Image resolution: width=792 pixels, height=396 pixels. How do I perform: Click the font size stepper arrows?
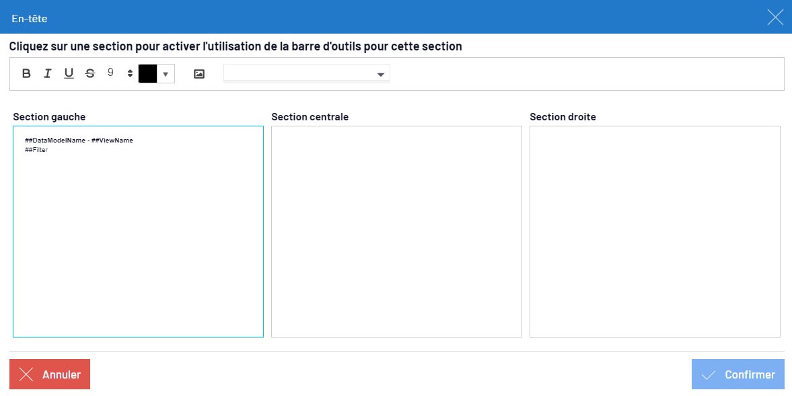tap(130, 74)
